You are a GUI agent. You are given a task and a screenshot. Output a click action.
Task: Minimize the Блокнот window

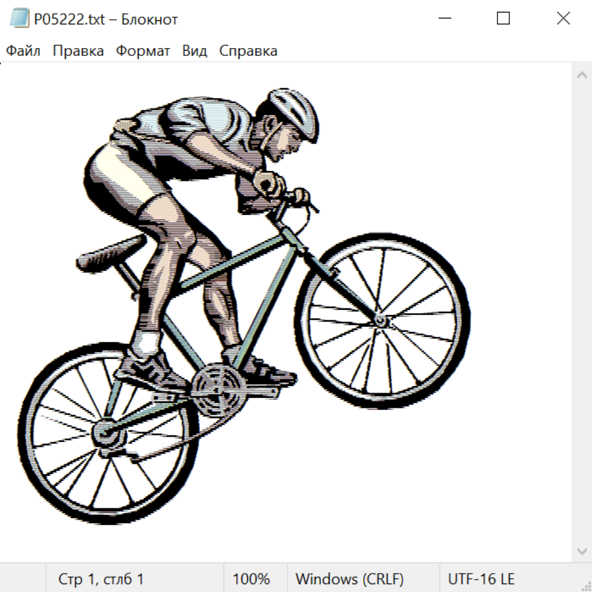(445, 19)
